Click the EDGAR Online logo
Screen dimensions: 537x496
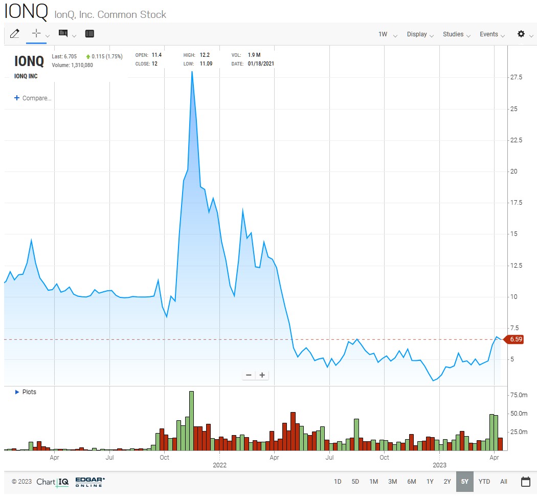click(x=90, y=482)
